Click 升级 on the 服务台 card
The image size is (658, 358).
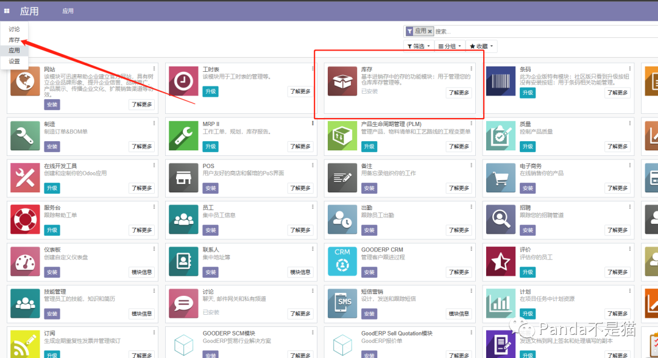coord(52,230)
